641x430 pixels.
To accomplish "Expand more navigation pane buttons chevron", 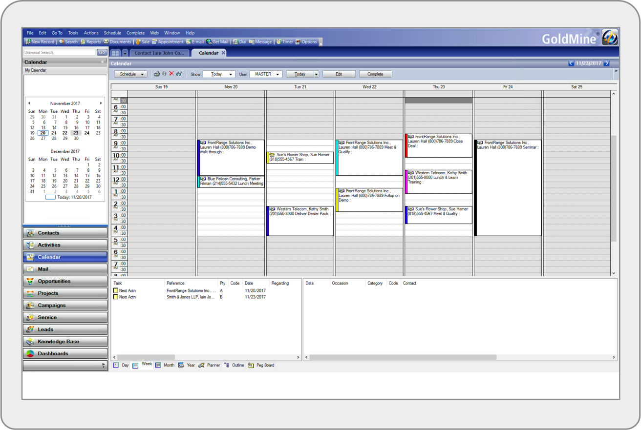I will point(103,366).
